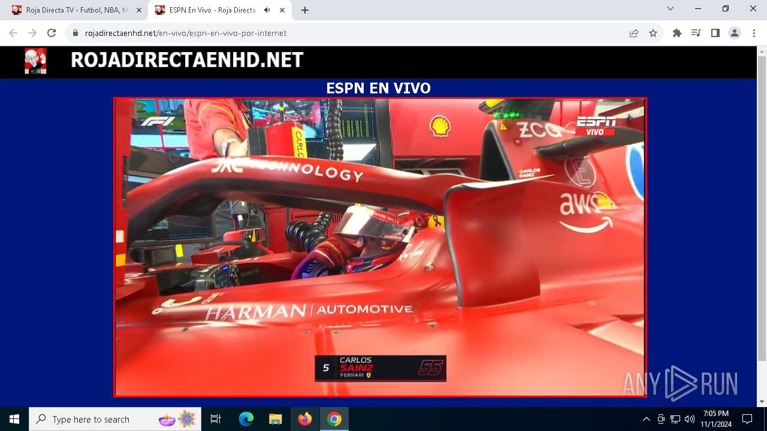Select the ESPN En Vivo tab
The height and width of the screenshot is (431, 767).
coord(221,10)
